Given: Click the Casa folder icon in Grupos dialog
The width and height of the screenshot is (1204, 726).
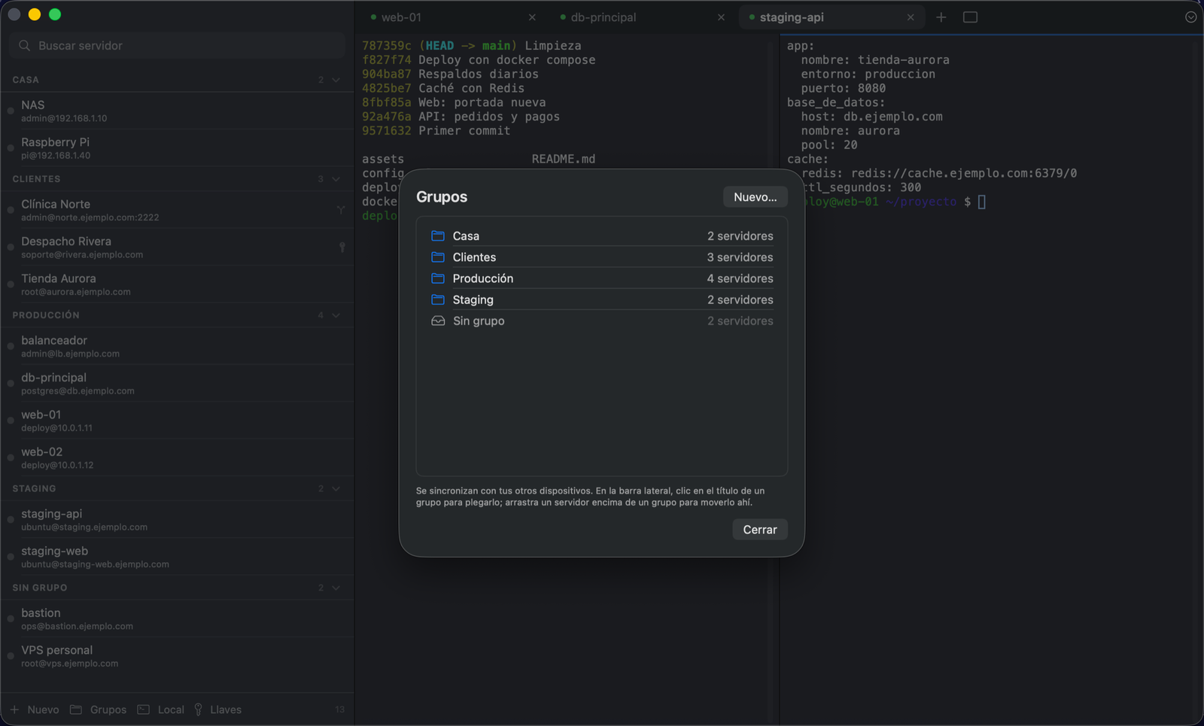Looking at the screenshot, I should coord(438,235).
